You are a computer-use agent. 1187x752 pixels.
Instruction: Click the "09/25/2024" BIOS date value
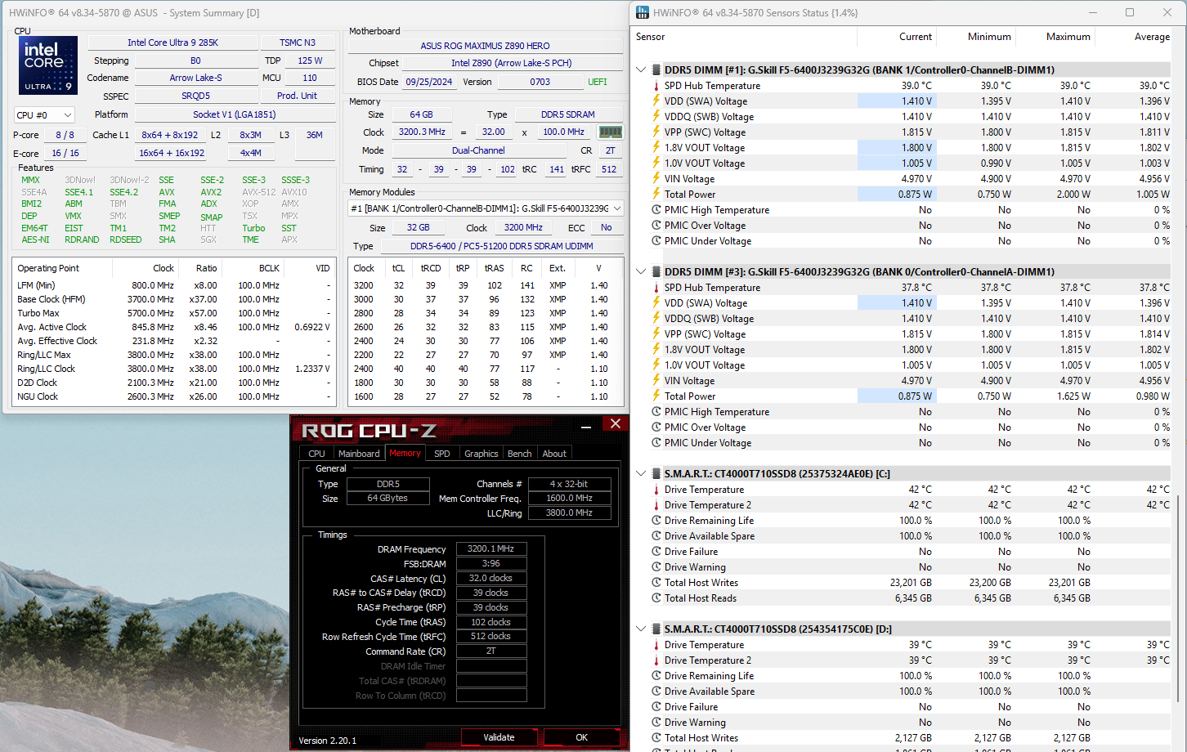[x=429, y=82]
